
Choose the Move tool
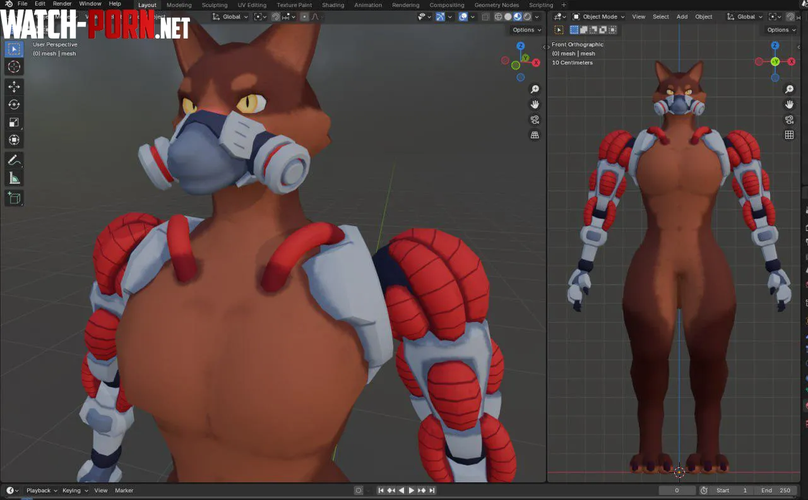coord(14,87)
